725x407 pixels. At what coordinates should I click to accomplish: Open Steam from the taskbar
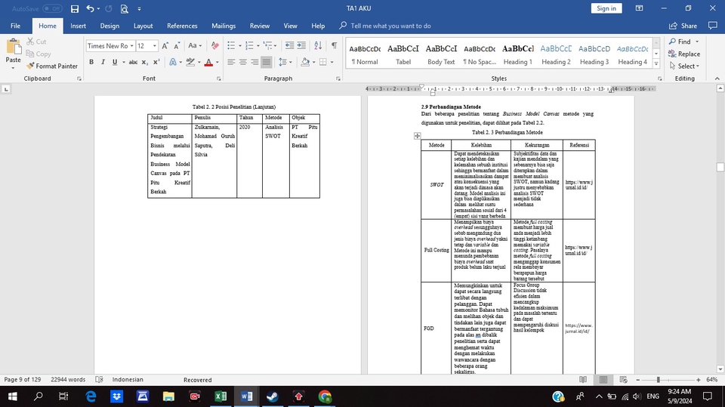pos(273,396)
